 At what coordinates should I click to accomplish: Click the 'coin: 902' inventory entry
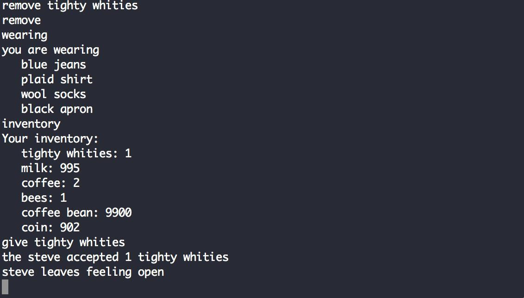[x=50, y=227]
